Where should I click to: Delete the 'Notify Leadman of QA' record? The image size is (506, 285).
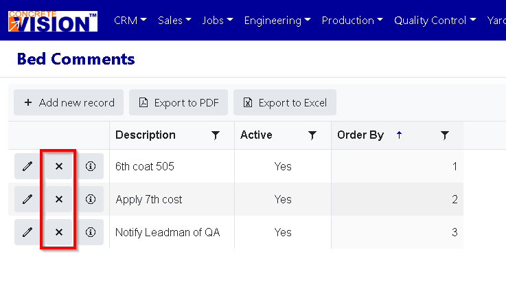click(x=59, y=232)
